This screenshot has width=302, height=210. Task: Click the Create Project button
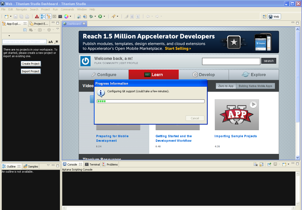pos(31,64)
